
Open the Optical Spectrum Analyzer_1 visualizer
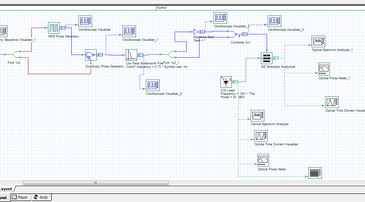pyautogui.click(x=318, y=41)
